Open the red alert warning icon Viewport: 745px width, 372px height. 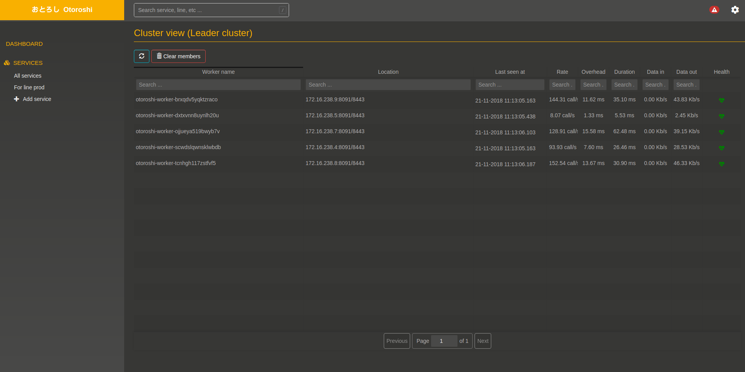coord(714,10)
